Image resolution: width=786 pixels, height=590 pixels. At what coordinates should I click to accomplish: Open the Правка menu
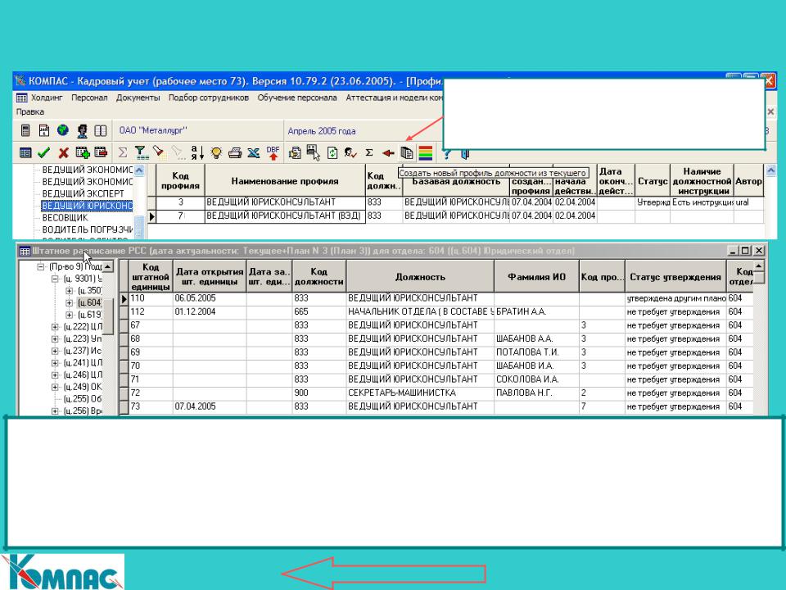(30, 111)
